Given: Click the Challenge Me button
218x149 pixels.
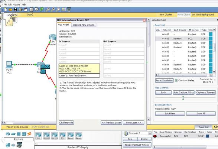Looking at the screenshot, I should (x=66, y=123).
